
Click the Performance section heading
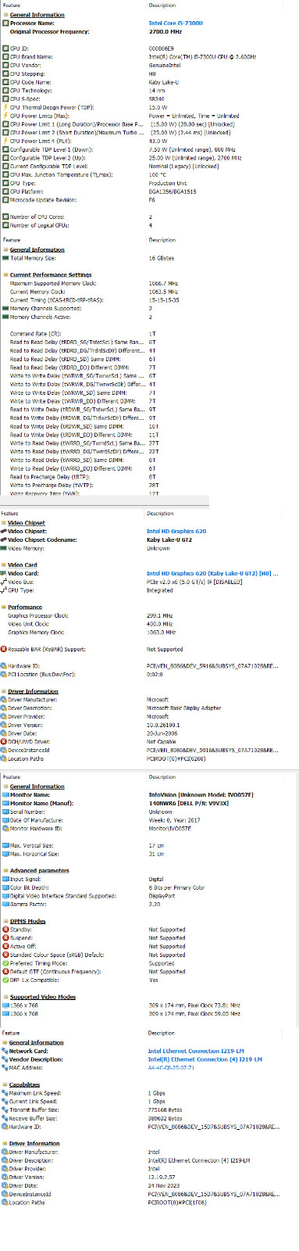(25, 607)
